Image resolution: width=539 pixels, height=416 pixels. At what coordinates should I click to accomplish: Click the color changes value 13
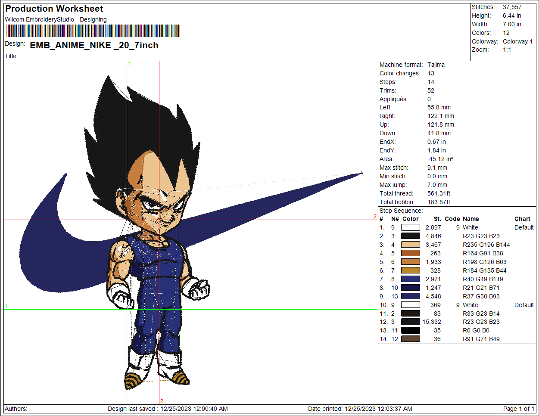click(431, 73)
